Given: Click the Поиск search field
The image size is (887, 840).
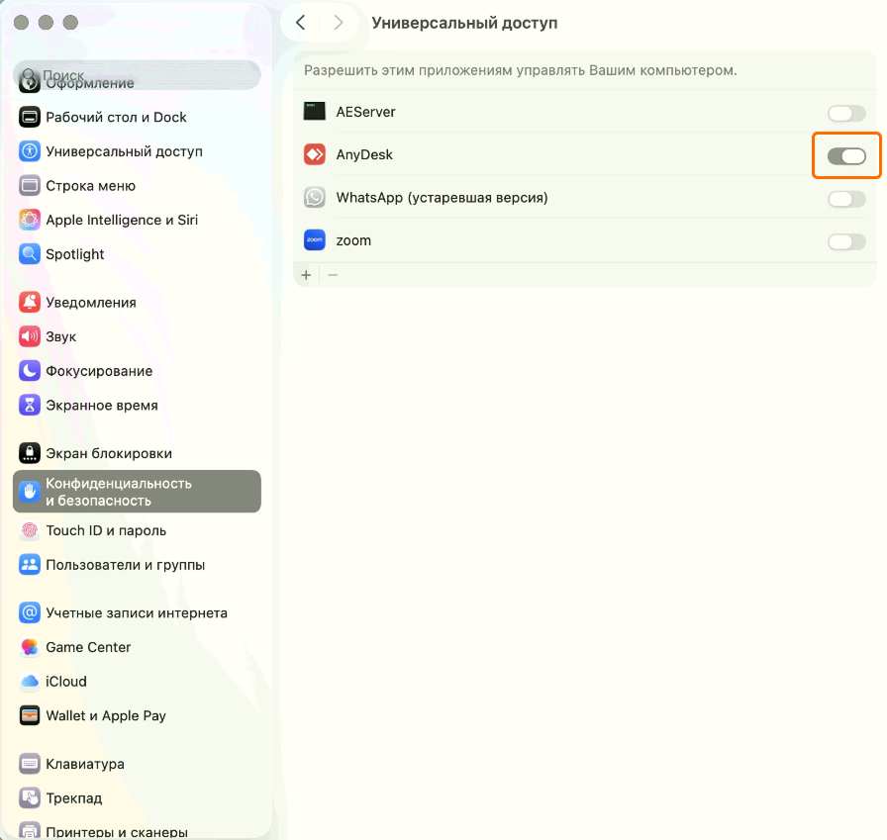Looking at the screenshot, I should 137,75.
